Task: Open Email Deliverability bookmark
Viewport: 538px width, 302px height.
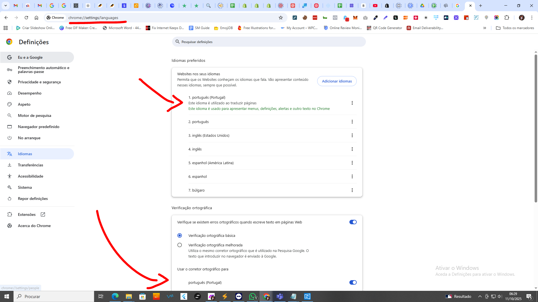Action: (x=425, y=28)
